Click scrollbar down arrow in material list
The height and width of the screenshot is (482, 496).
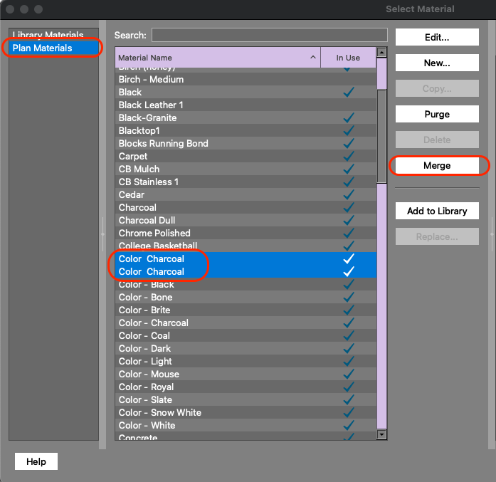[x=381, y=434]
